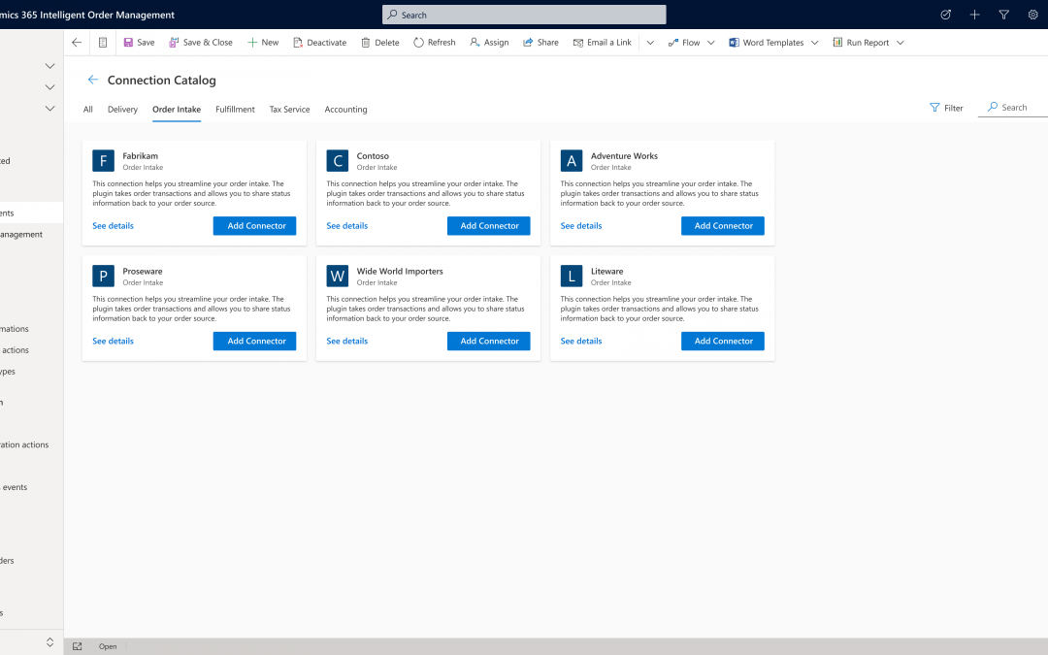Collapse a sidebar section chevron
1048x655 pixels.
tap(49, 65)
